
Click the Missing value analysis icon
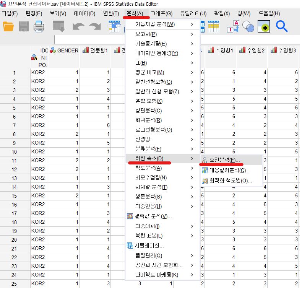tap(130, 216)
